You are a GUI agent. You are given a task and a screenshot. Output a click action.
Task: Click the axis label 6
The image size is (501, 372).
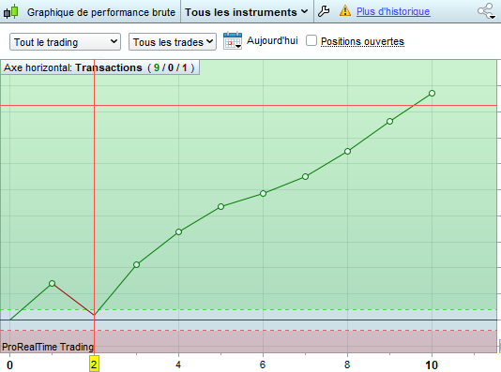263,365
